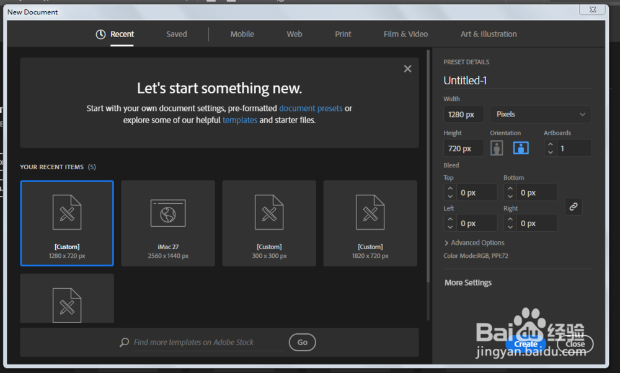Decrease the Artboards count with down arrow
Image resolution: width=620 pixels, height=373 pixels.
tap(551, 152)
